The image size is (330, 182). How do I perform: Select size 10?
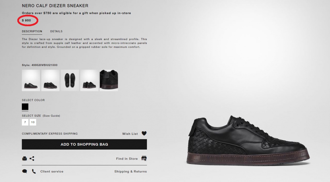point(33,122)
